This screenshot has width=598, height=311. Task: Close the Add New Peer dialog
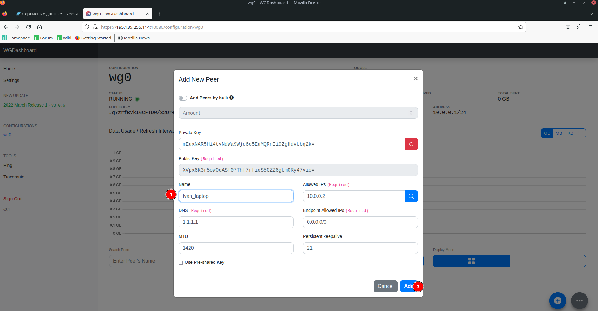coord(415,78)
